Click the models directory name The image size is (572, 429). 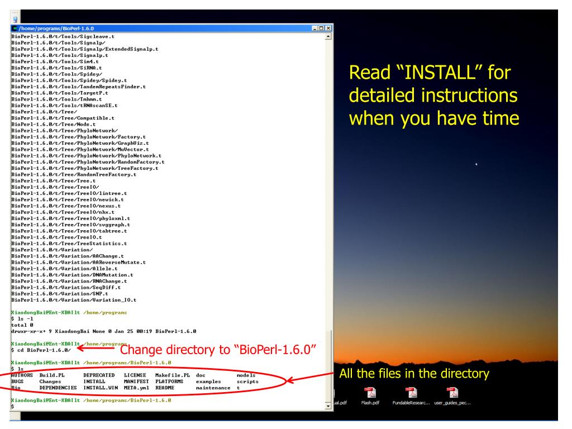click(246, 375)
